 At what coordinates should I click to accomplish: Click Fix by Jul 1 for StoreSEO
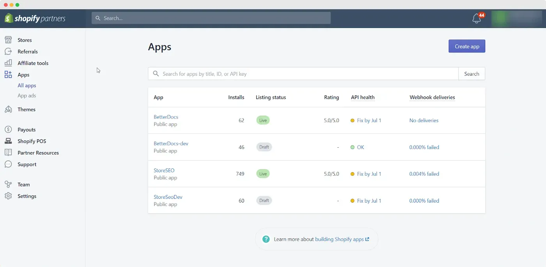[369, 174]
